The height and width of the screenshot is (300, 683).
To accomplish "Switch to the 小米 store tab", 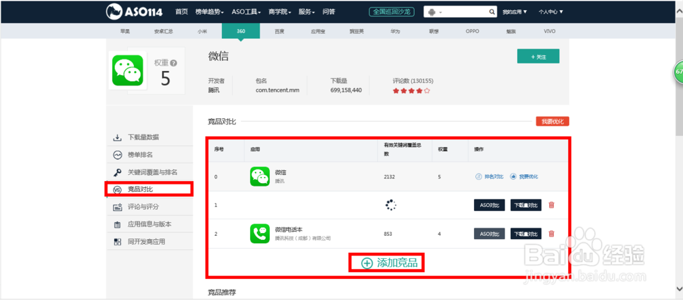I will [x=202, y=31].
